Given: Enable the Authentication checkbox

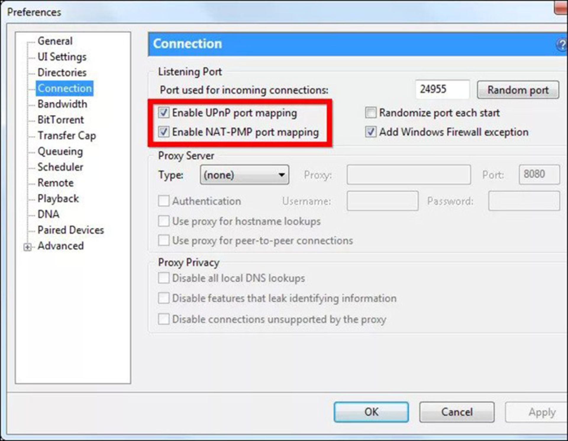Looking at the screenshot, I should coord(164,201).
